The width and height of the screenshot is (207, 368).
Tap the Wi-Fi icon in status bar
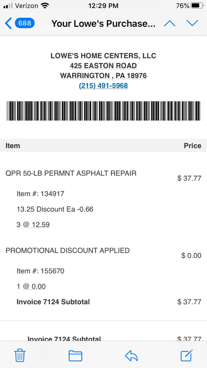(45, 6)
